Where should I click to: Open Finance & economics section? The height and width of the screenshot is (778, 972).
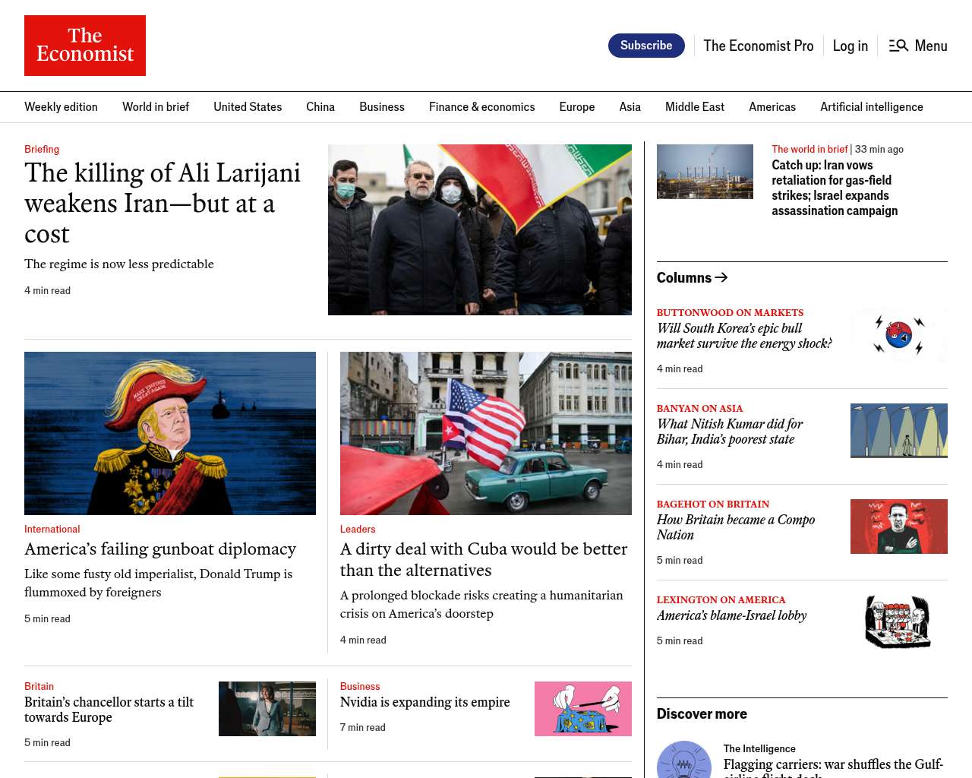[x=482, y=107]
